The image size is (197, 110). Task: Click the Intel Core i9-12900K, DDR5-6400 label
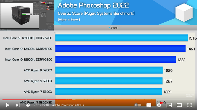[x=29, y=49]
